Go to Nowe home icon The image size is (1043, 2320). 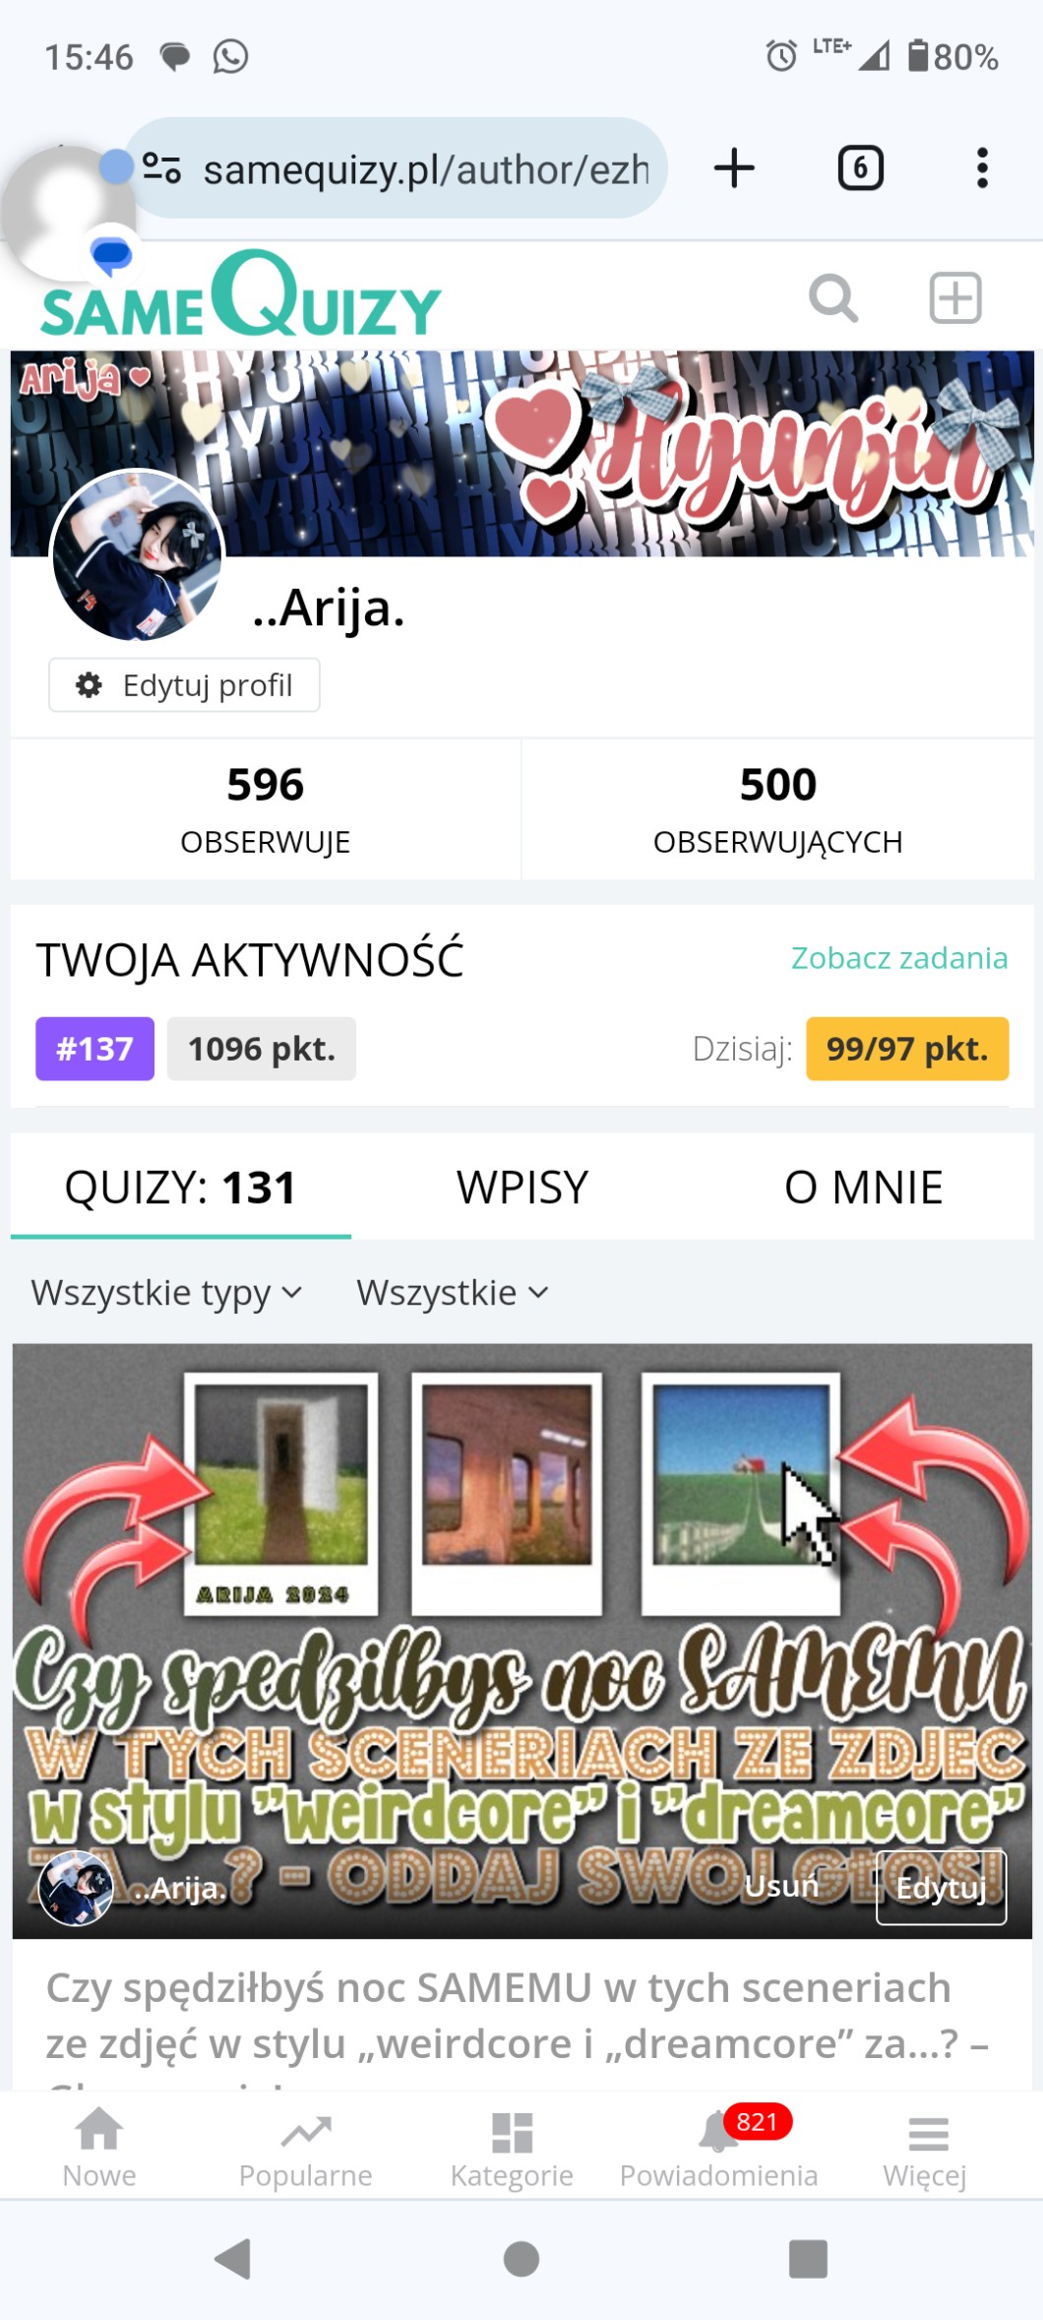coord(99,2148)
